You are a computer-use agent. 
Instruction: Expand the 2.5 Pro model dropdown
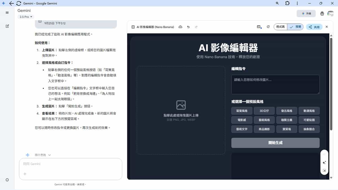(26, 17)
